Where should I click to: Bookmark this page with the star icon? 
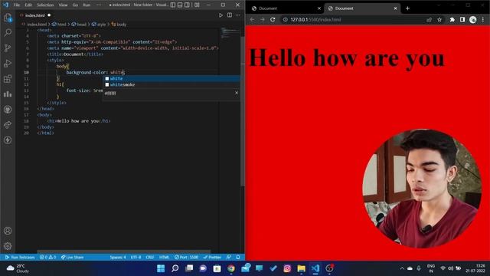coord(439,20)
